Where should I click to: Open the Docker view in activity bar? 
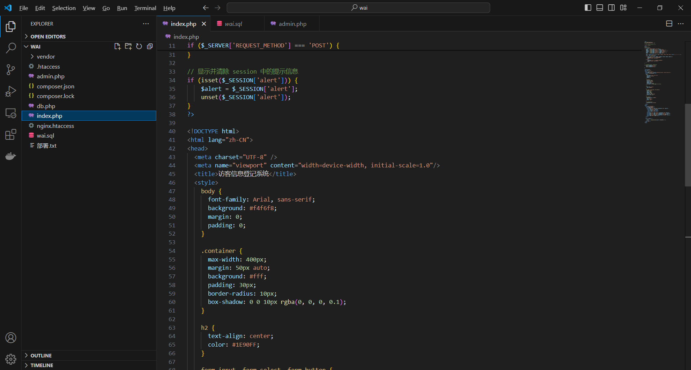click(x=11, y=156)
